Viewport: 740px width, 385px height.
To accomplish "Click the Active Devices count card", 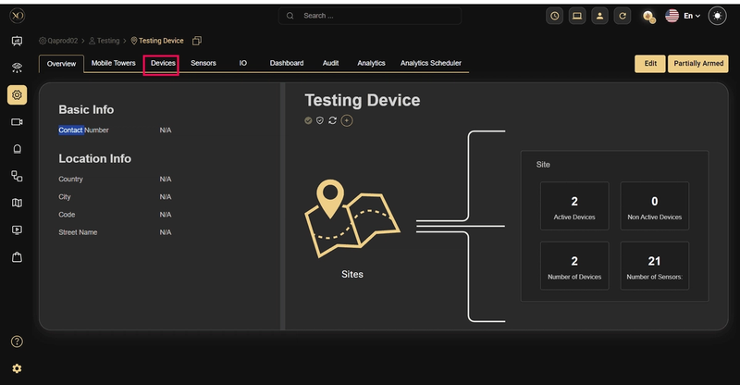I will pyautogui.click(x=574, y=206).
